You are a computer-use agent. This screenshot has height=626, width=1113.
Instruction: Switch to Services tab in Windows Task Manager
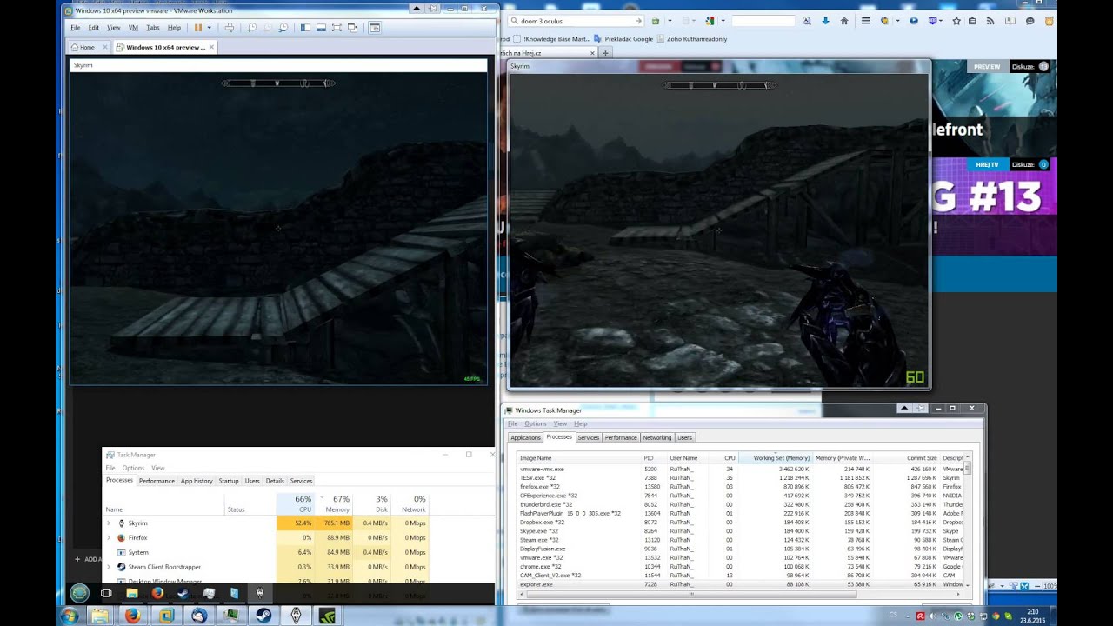tap(589, 437)
